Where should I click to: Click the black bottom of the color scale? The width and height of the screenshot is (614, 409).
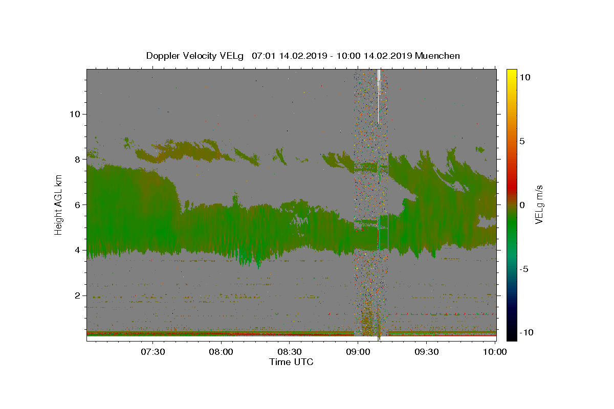[512, 335]
